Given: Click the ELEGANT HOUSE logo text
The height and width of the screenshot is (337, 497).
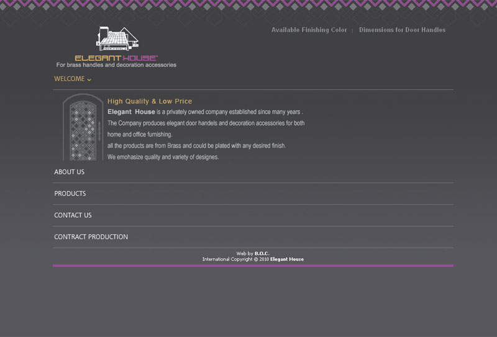Looking at the screenshot, I should 116,58.
